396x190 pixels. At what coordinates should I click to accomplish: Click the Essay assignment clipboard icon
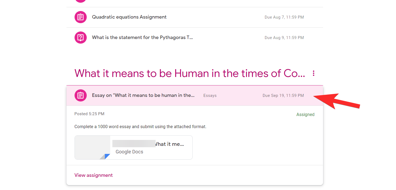[x=80, y=95]
